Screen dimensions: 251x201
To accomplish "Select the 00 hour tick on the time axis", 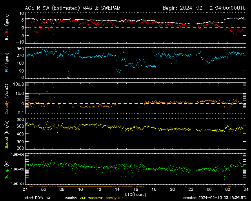I will coord(209,189).
